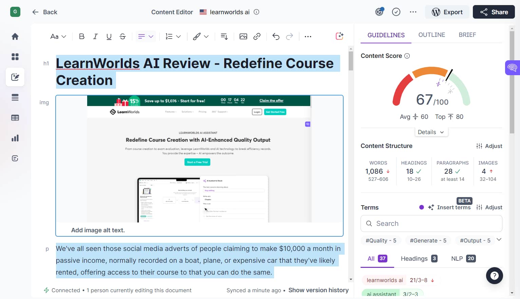Screen dimensions: 520x299
Task: Open the bottom note icon in sidebar
Action: pyautogui.click(x=15, y=158)
